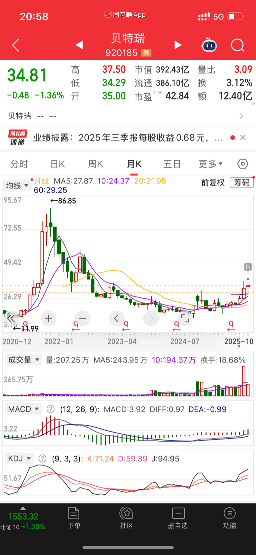Open the KDJ indicator dropdown

click(19, 459)
